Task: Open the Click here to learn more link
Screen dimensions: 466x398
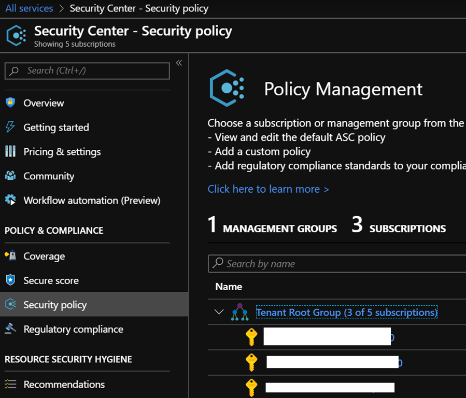Action: click(x=268, y=189)
